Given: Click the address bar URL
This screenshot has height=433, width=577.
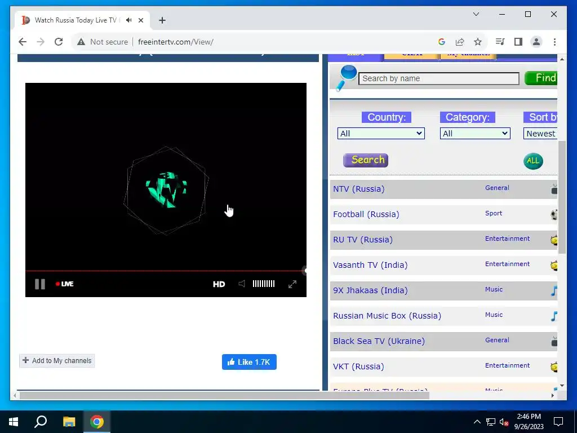Looking at the screenshot, I should click(176, 42).
